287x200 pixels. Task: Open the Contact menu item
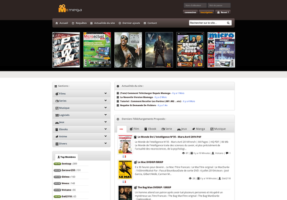150,23
